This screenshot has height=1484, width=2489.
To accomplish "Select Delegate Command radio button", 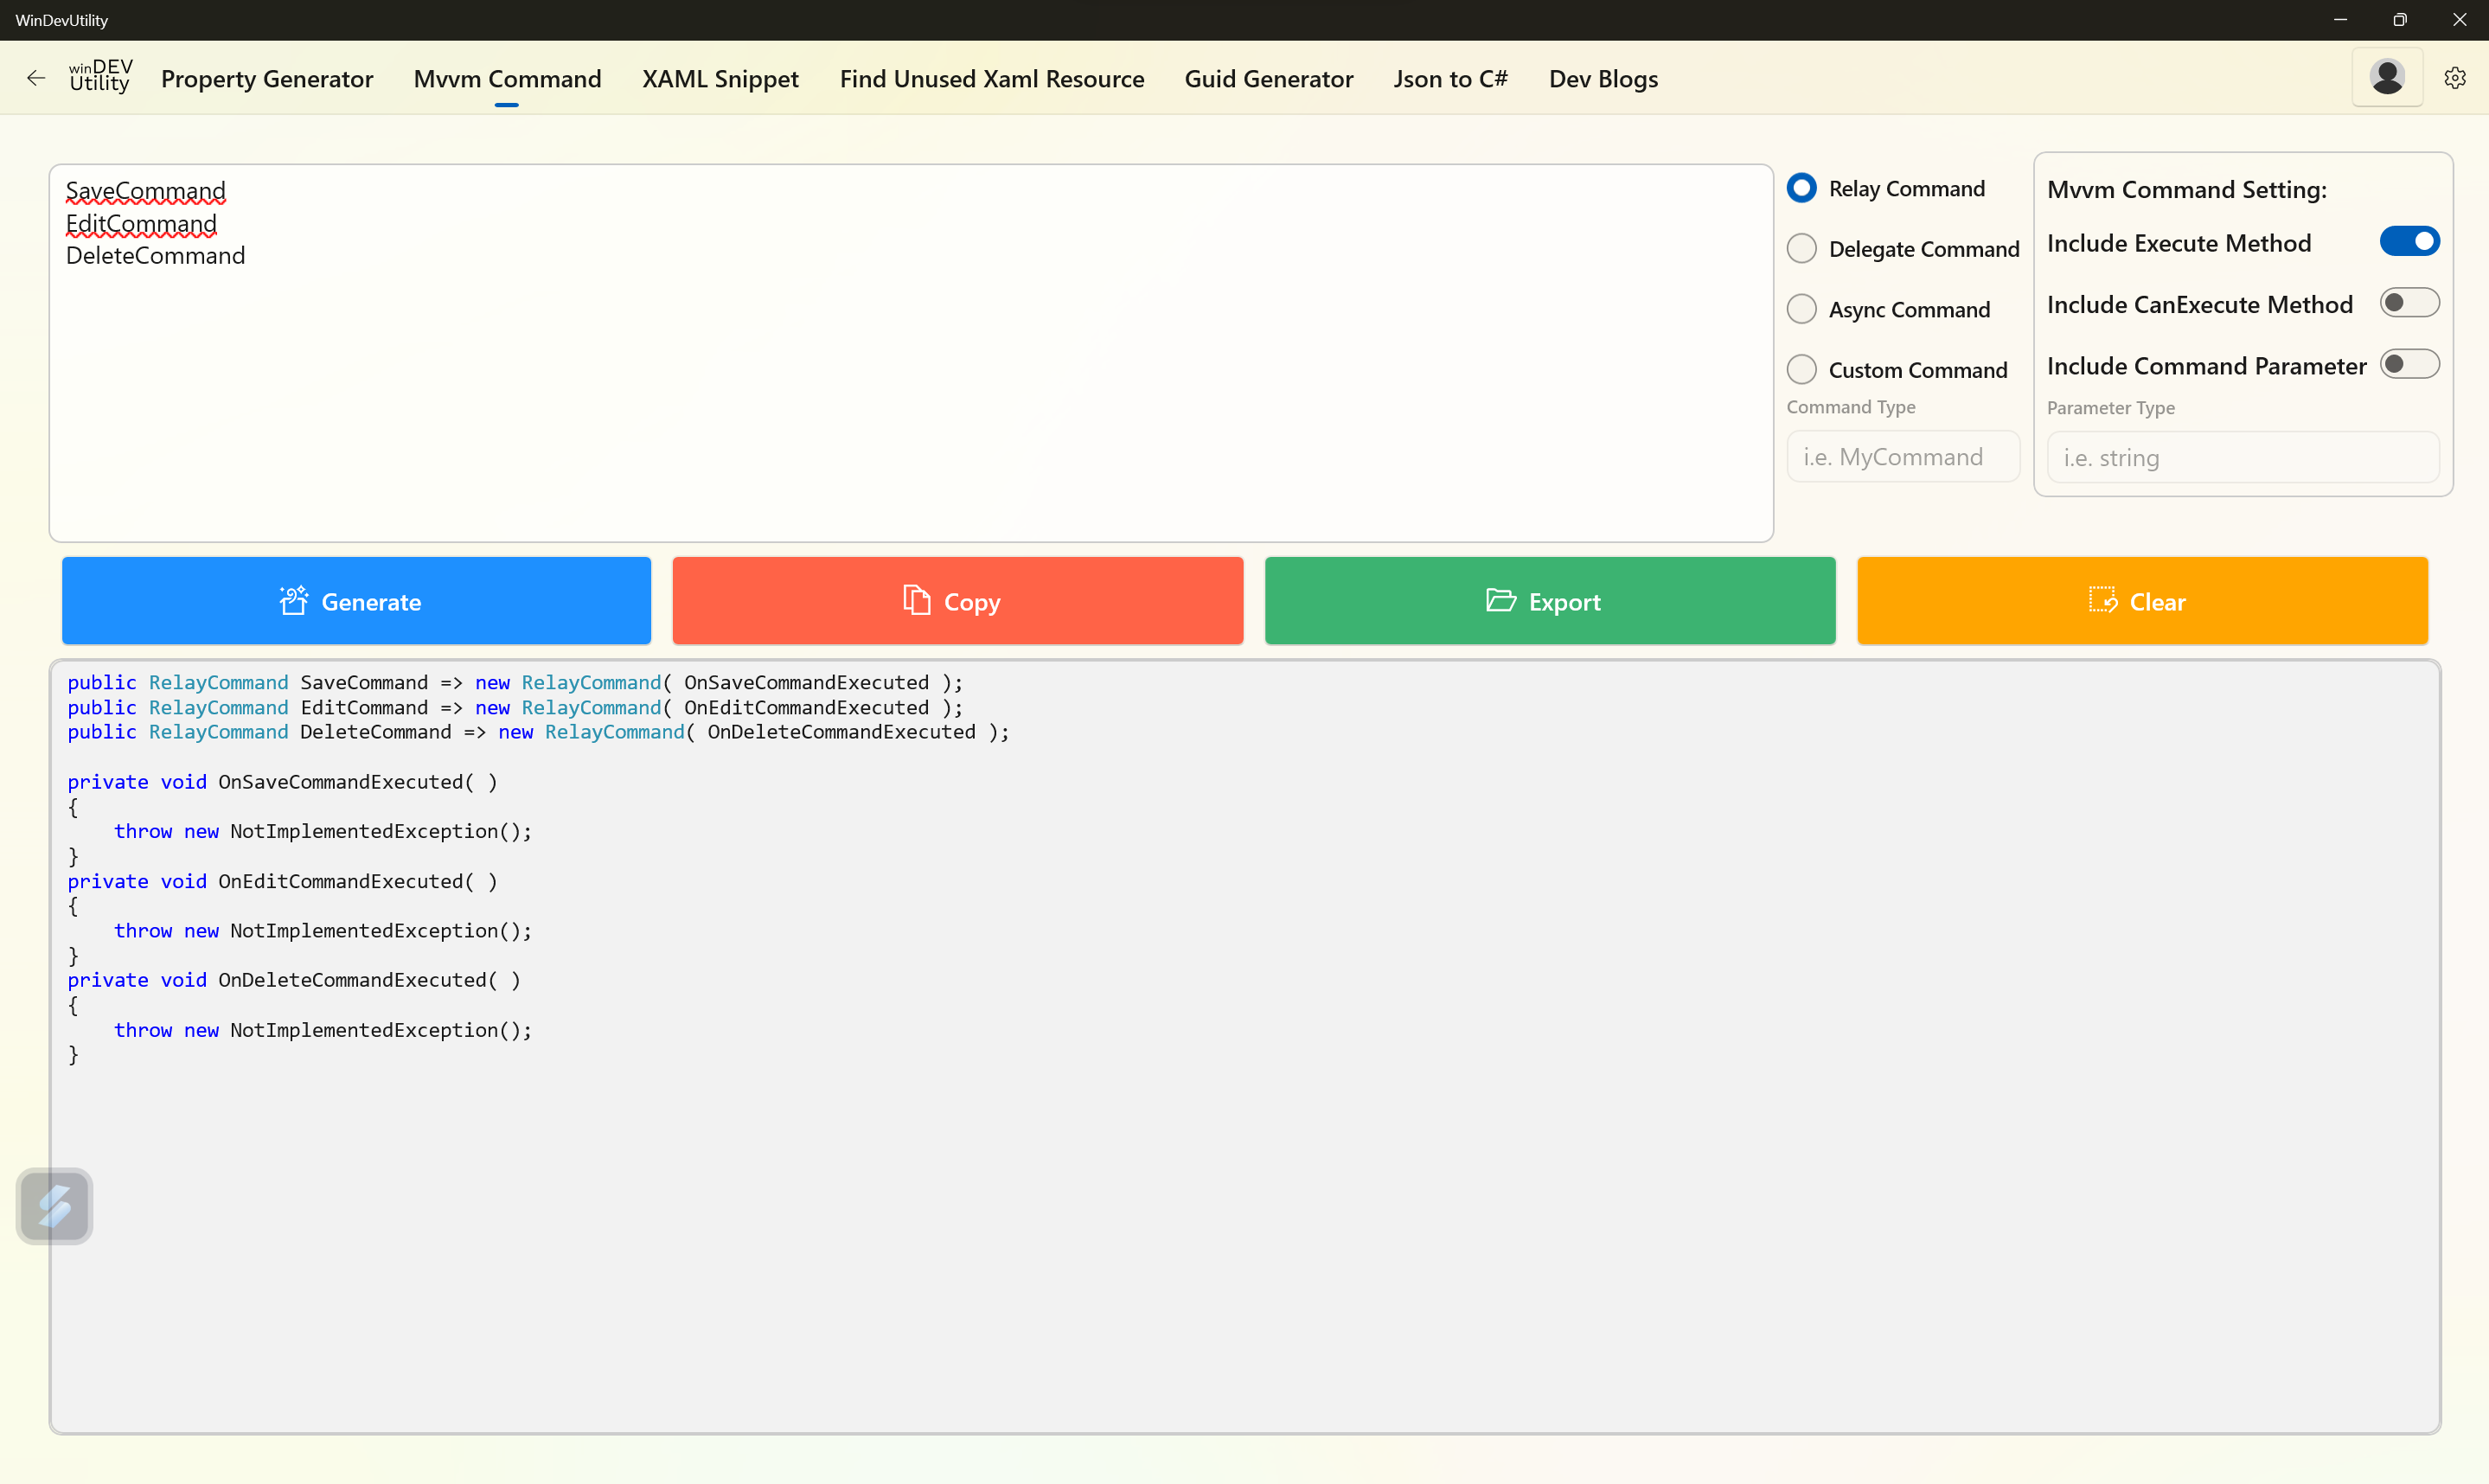I will point(1802,249).
